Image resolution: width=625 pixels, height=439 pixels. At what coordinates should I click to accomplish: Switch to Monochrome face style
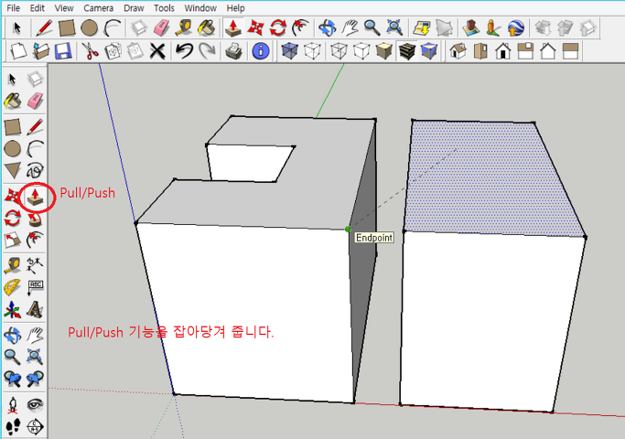click(x=429, y=51)
